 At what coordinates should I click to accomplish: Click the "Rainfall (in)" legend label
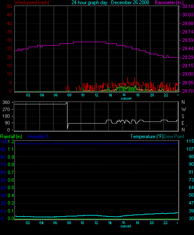pyautogui.click(x=11, y=136)
